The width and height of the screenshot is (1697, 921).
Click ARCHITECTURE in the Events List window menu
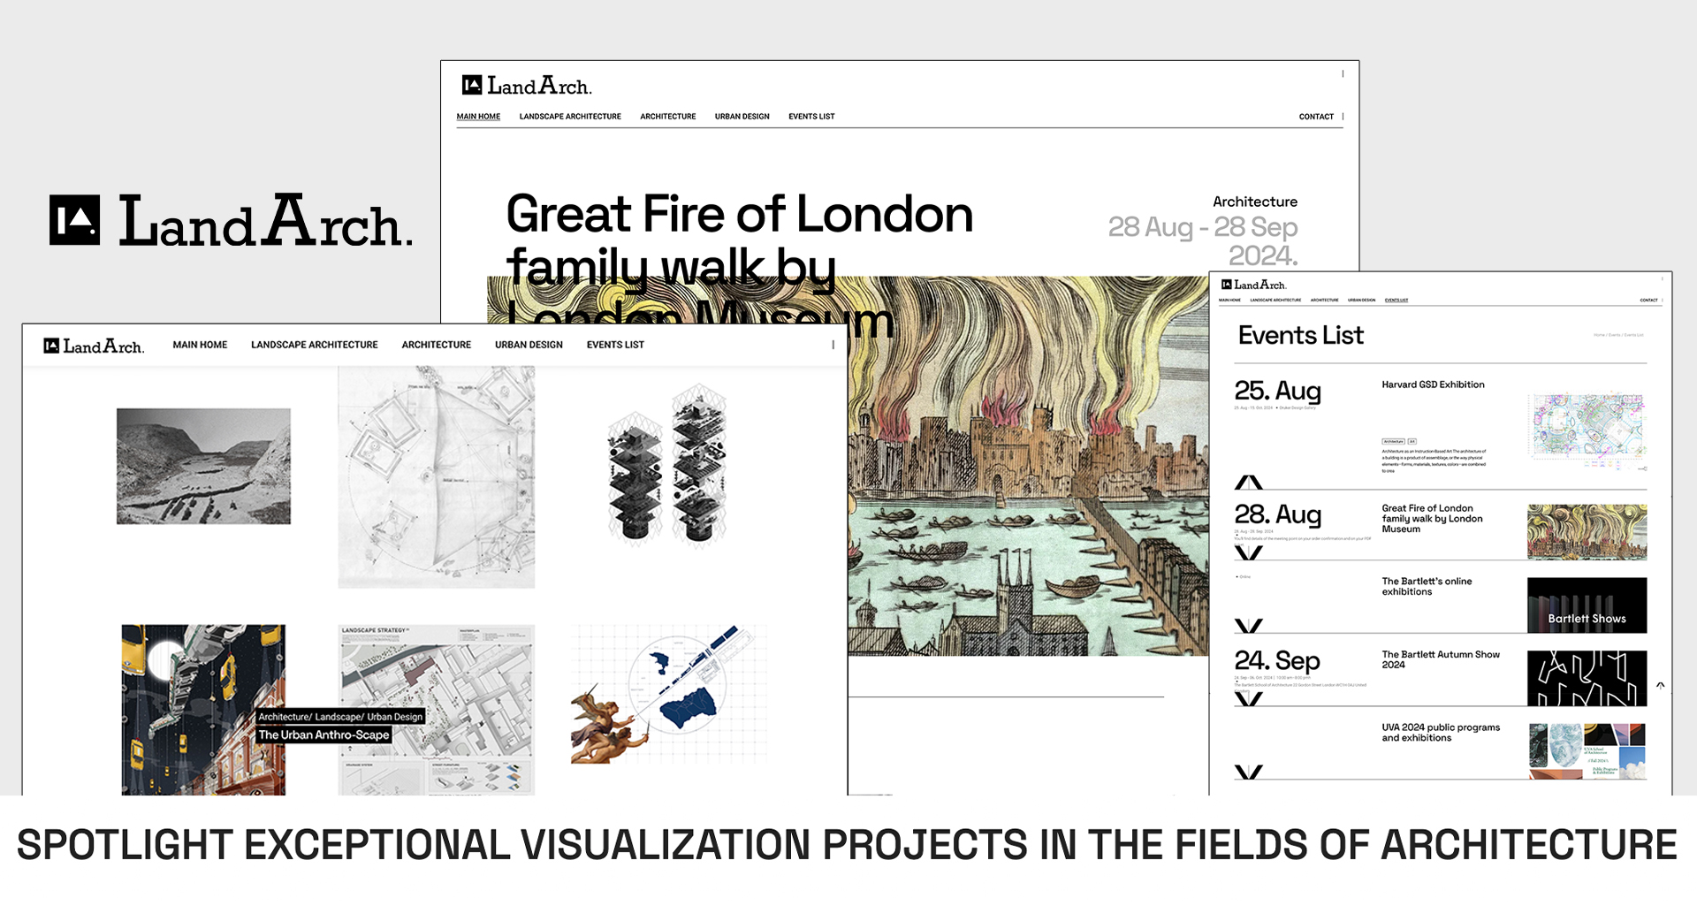point(1324,301)
